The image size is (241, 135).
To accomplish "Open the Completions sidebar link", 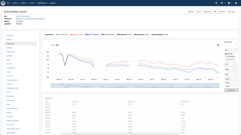I will 11,68.
